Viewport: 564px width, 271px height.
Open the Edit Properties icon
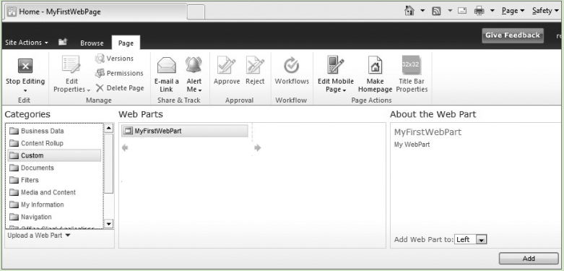coord(71,64)
